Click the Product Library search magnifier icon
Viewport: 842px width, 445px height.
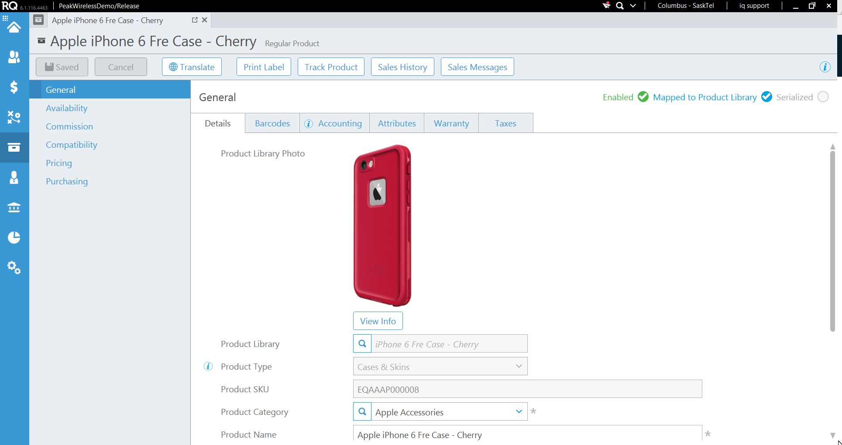coord(362,344)
